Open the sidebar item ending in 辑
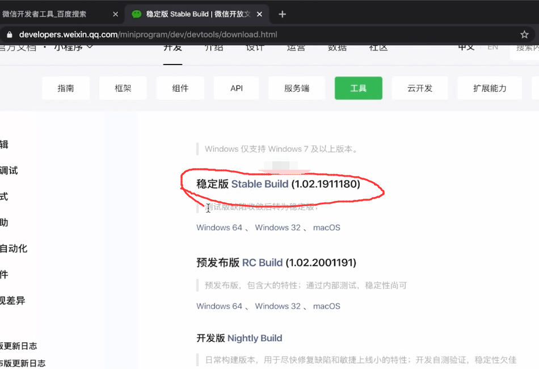Viewport: 539px width, 369px height. [x=4, y=144]
